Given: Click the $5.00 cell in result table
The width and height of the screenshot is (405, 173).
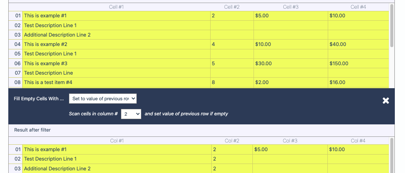Looking at the screenshot, I should tap(290, 150).
